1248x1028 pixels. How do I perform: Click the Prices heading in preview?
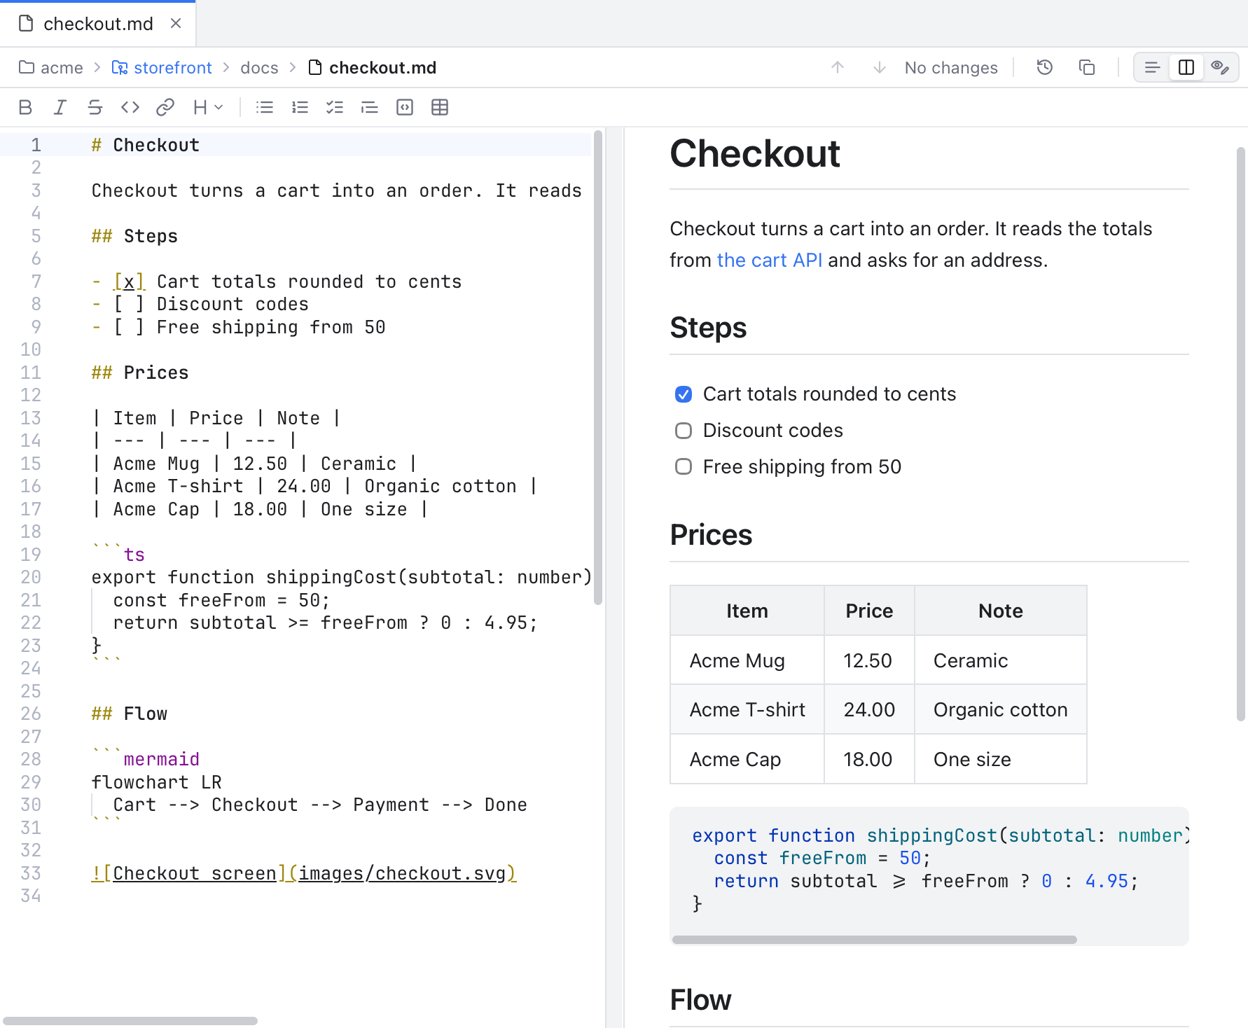[x=711, y=535]
